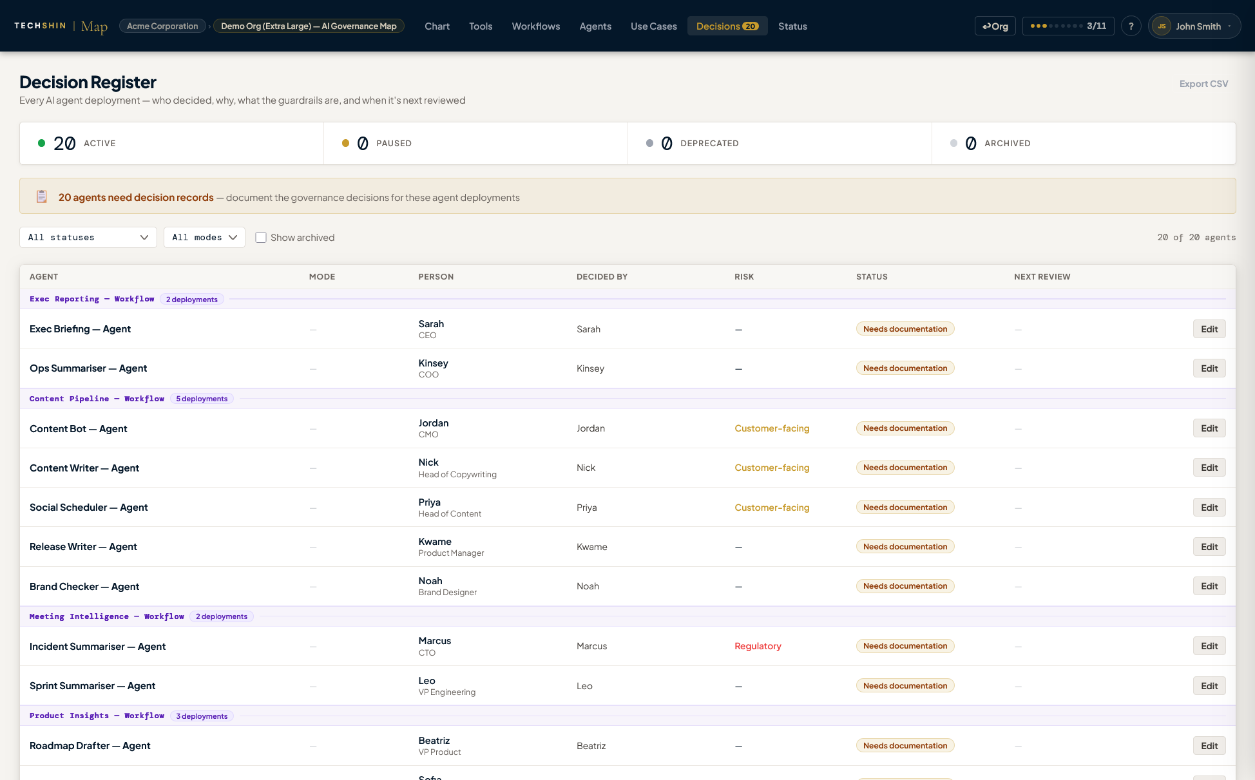Click the '5 deployments' badge
Screen dimensions: 1255x780
point(202,399)
